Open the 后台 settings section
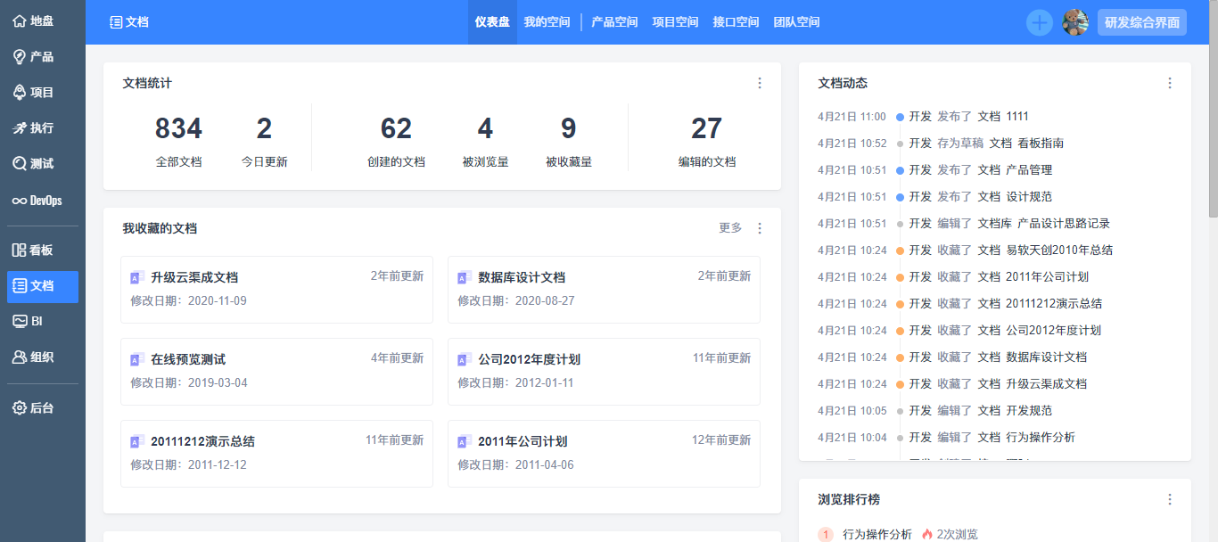Screen dimensions: 1218x542 36,407
